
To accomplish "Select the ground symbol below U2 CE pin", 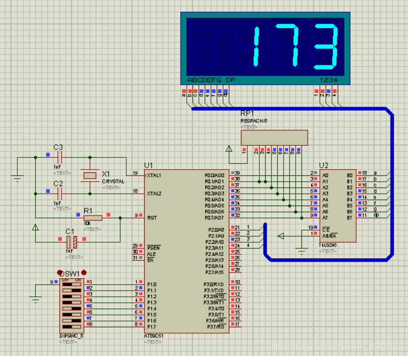I will pyautogui.click(x=302, y=251).
